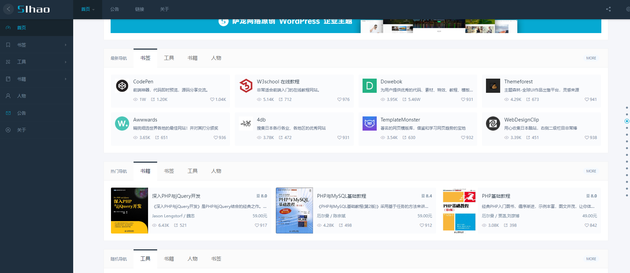630x273 pixels.
Task: Switch to 书签 tab in 热门导航
Action: point(169,171)
